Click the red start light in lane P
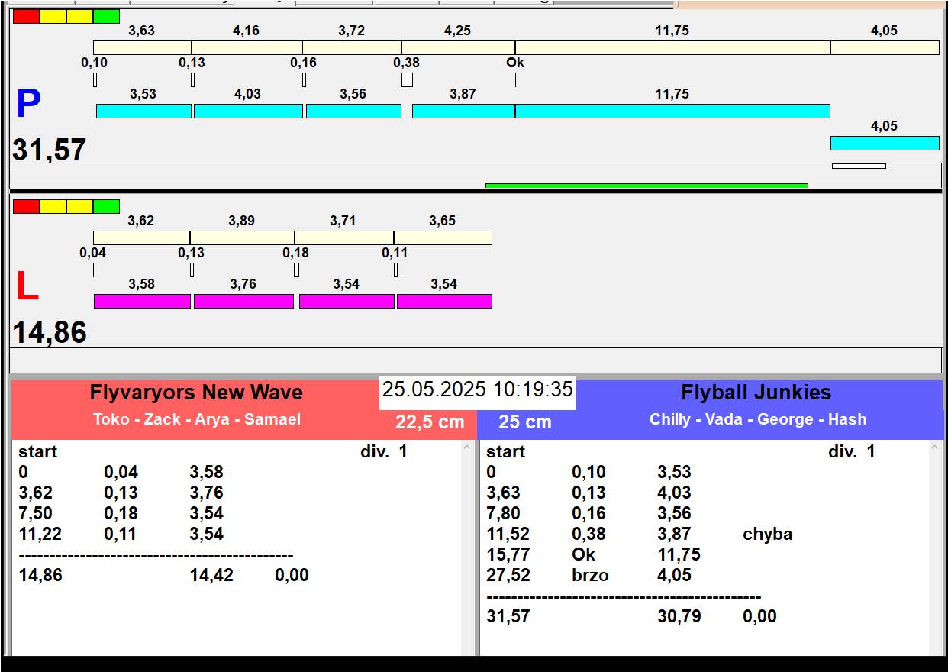The height and width of the screenshot is (672, 948). pos(26,16)
